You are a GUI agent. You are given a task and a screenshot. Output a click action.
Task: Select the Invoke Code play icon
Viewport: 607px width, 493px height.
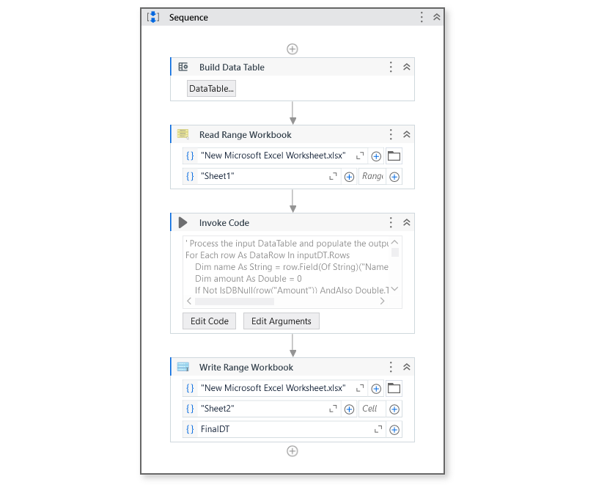point(183,222)
